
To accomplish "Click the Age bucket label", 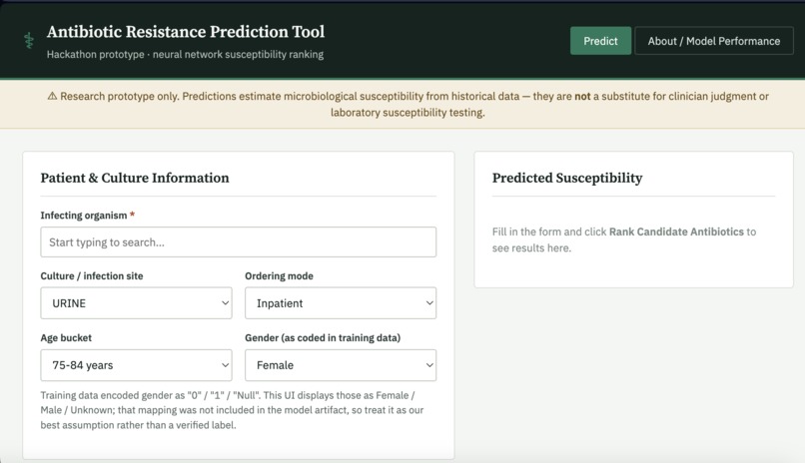I will point(66,338).
